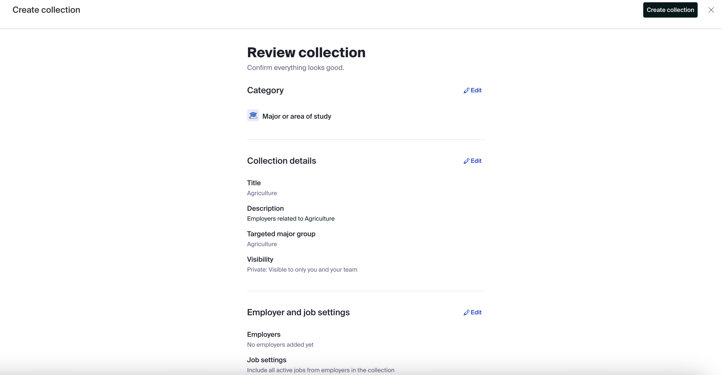Screen dimensions: 722x375
Task: Click the Create collection header title
Action: 46,10
